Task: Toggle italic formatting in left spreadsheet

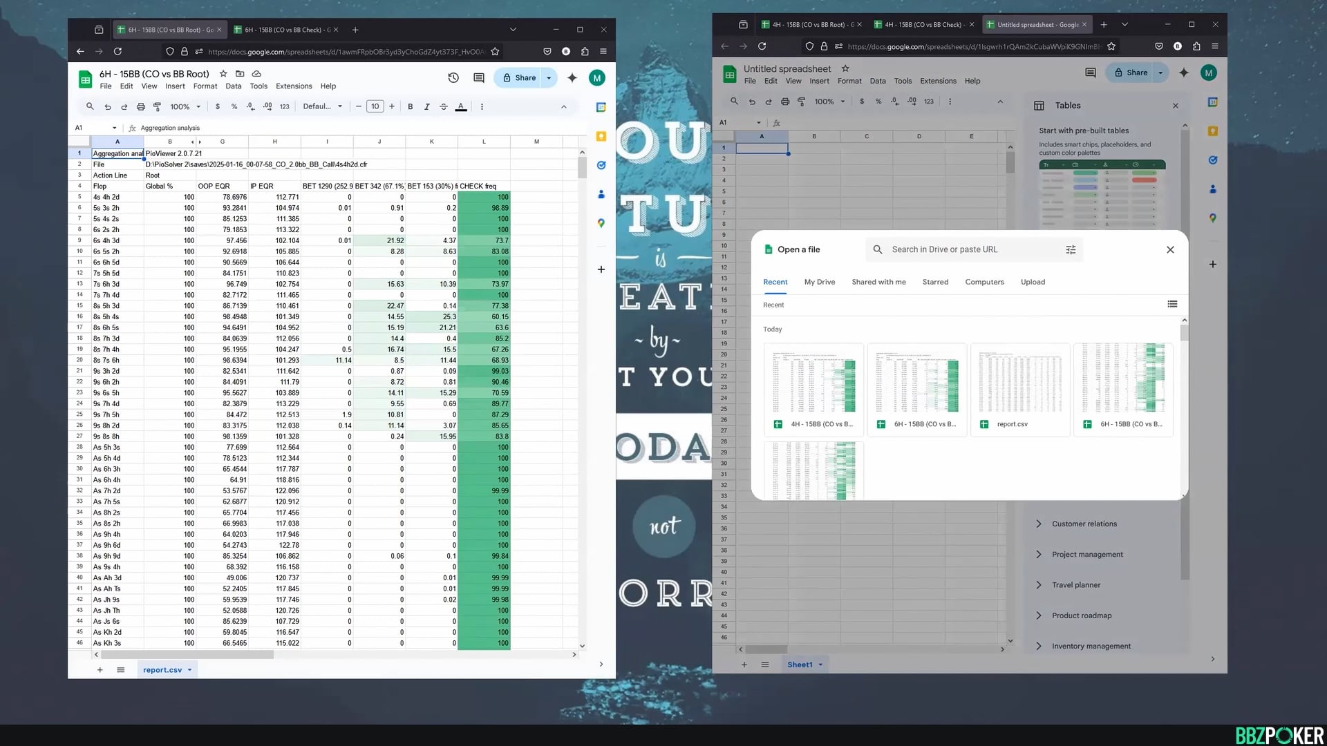Action: 426,107
